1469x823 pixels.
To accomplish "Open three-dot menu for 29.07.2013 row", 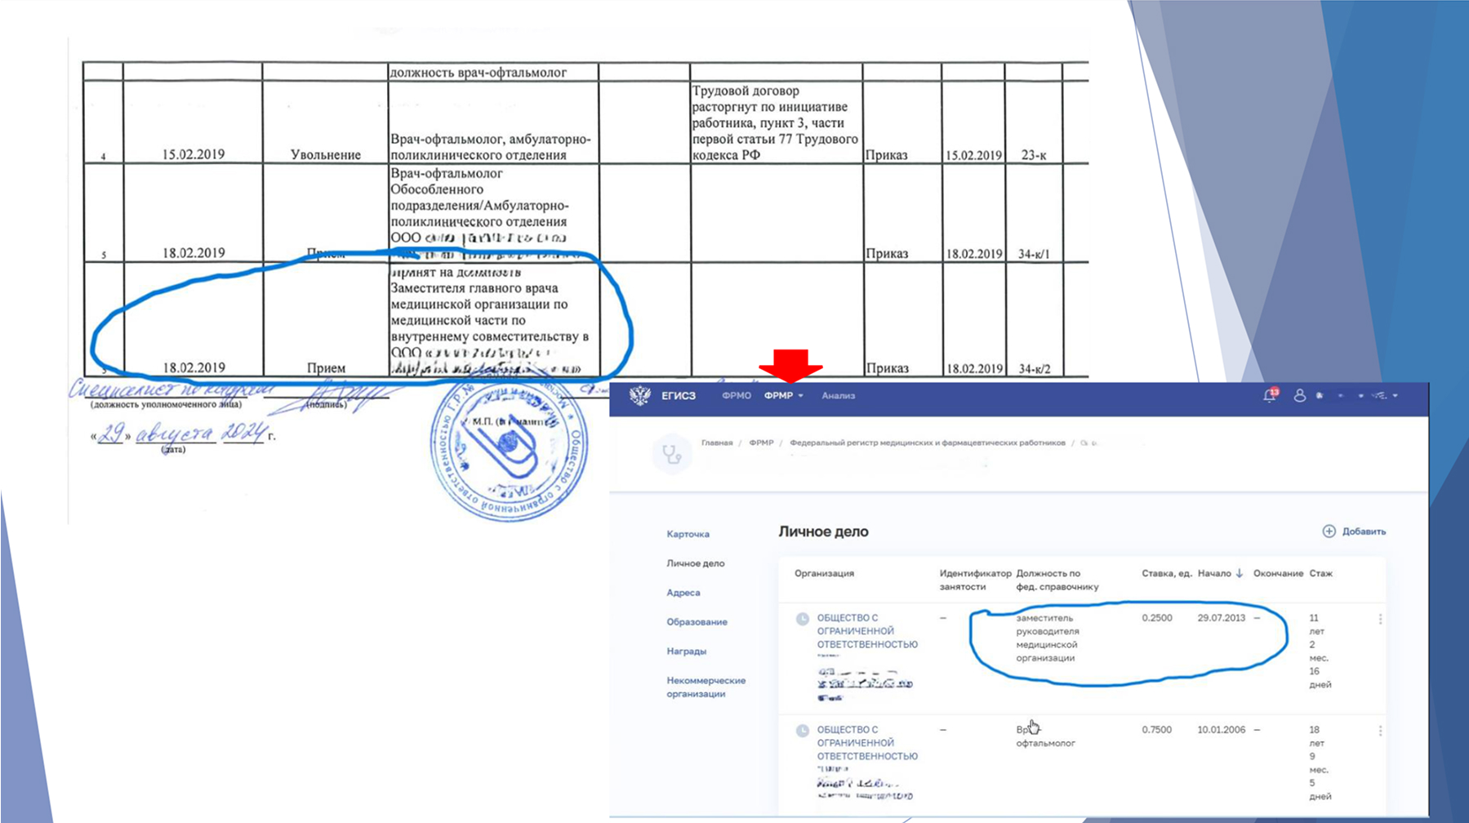I will 1380,619.
